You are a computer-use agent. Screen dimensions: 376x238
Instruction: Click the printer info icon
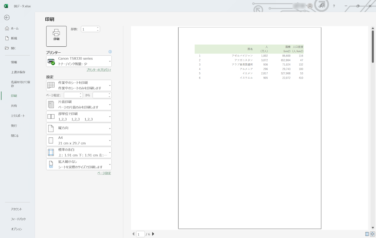click(110, 52)
